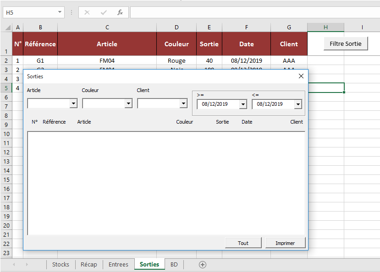The width and height of the screenshot is (380, 272).
Task: Click the Insert Function fx icon
Action: click(x=120, y=12)
